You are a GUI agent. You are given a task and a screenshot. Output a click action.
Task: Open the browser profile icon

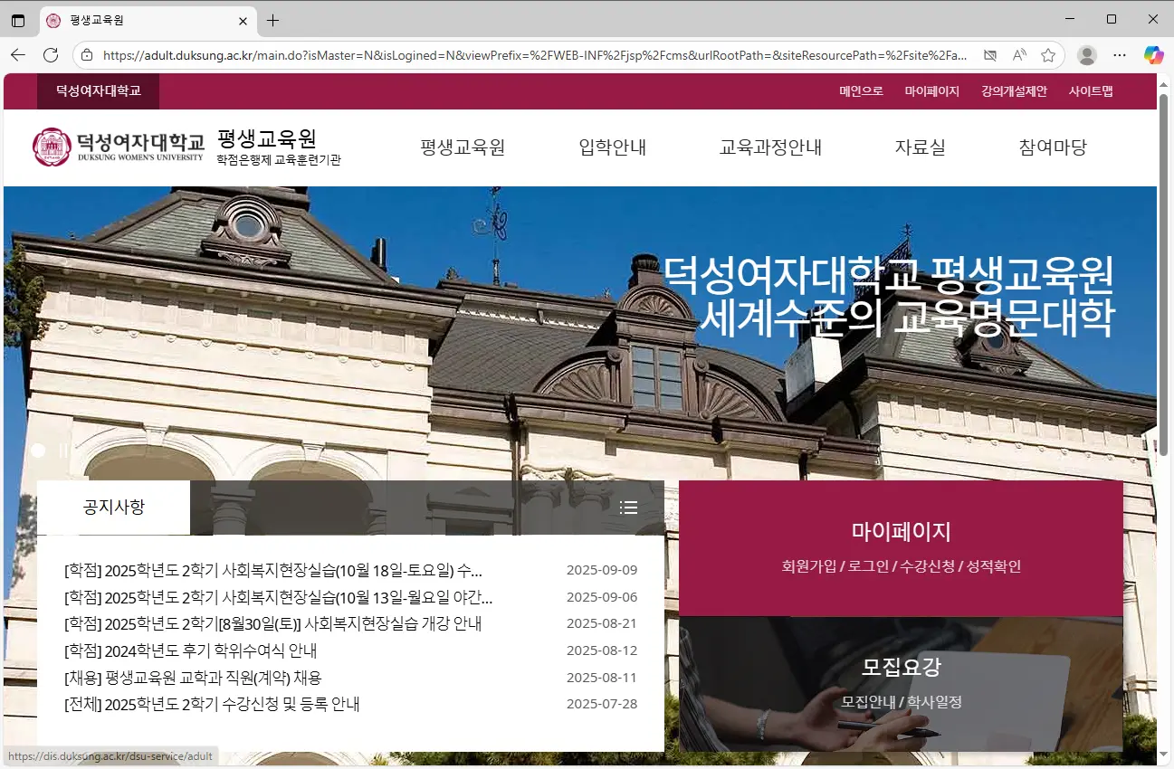click(1087, 55)
